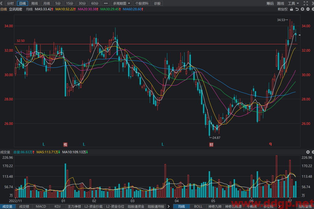
Task: Click the red q marker near 06
Action: [270, 144]
